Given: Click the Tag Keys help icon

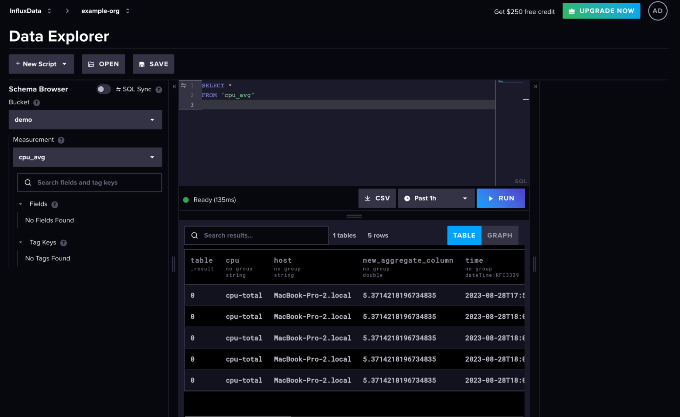Looking at the screenshot, I should [63, 243].
